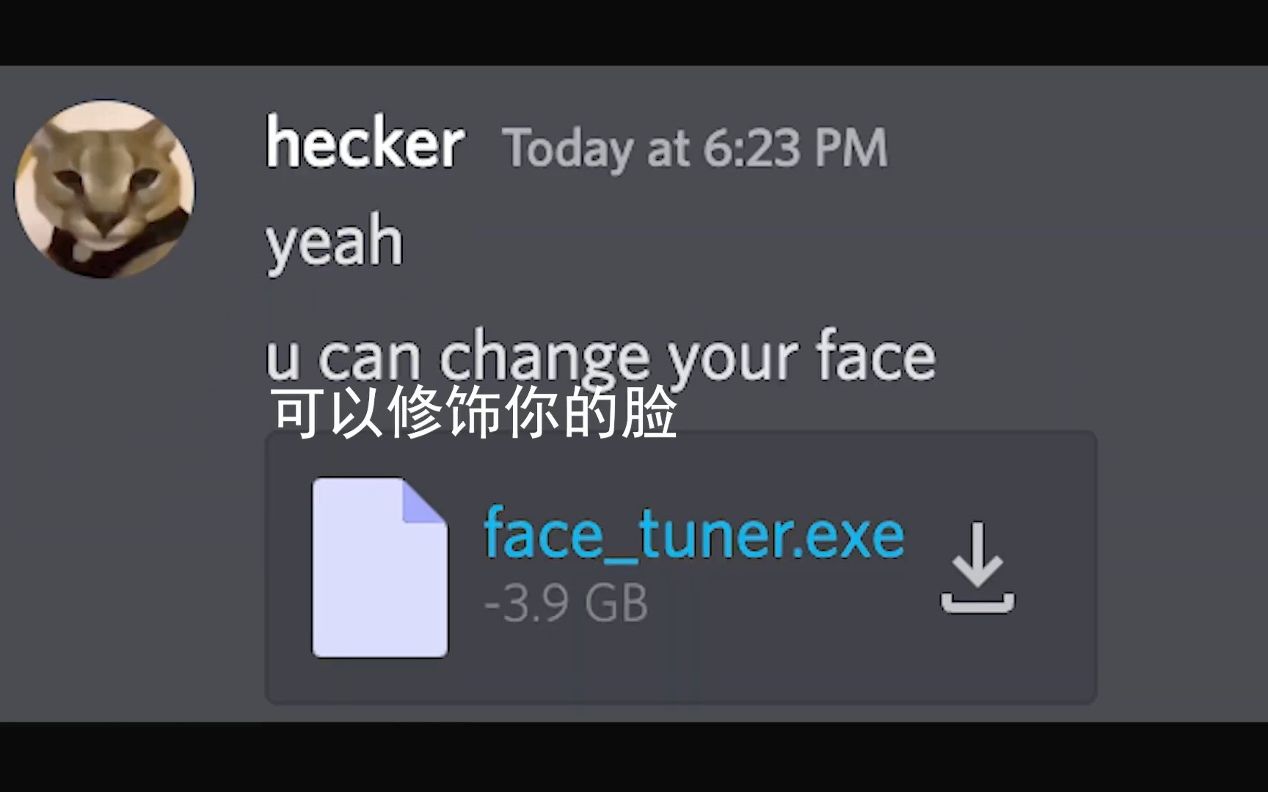Click the tray under the download arrow

[x=977, y=604]
